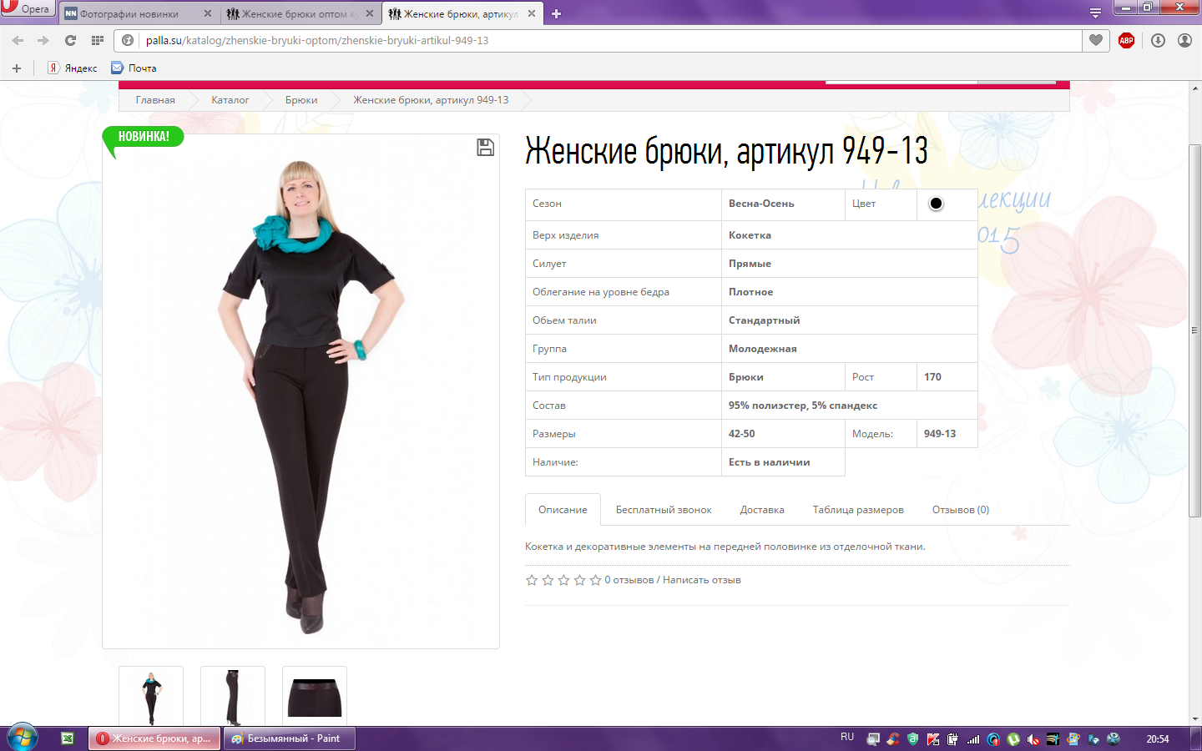Click the RU language indicator in the taskbar
This screenshot has width=1202, height=751.
coord(847,738)
